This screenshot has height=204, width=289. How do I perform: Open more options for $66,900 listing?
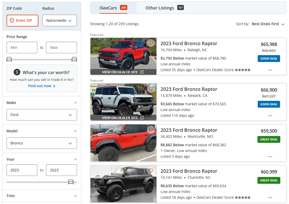270,116
